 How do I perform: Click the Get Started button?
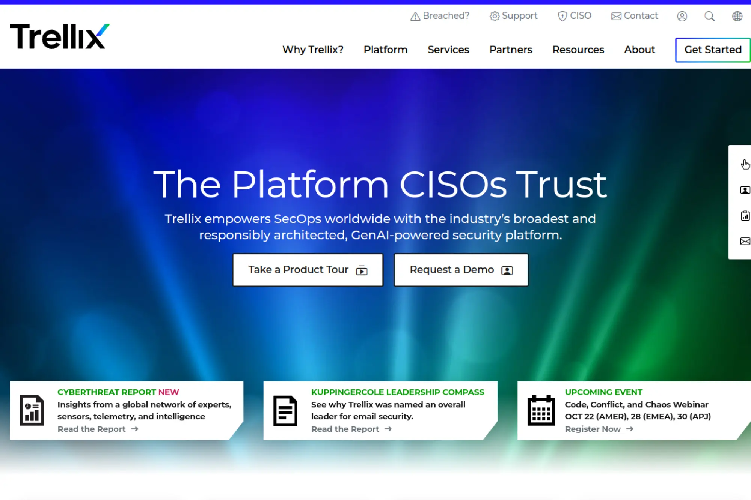click(x=712, y=50)
